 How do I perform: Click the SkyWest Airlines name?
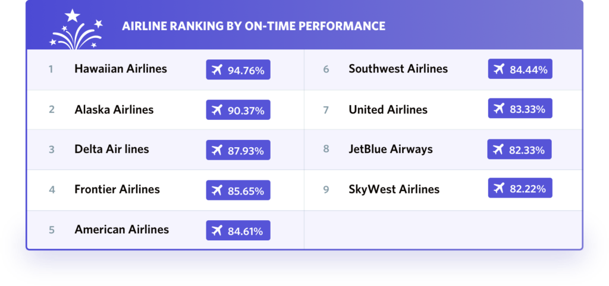(394, 190)
